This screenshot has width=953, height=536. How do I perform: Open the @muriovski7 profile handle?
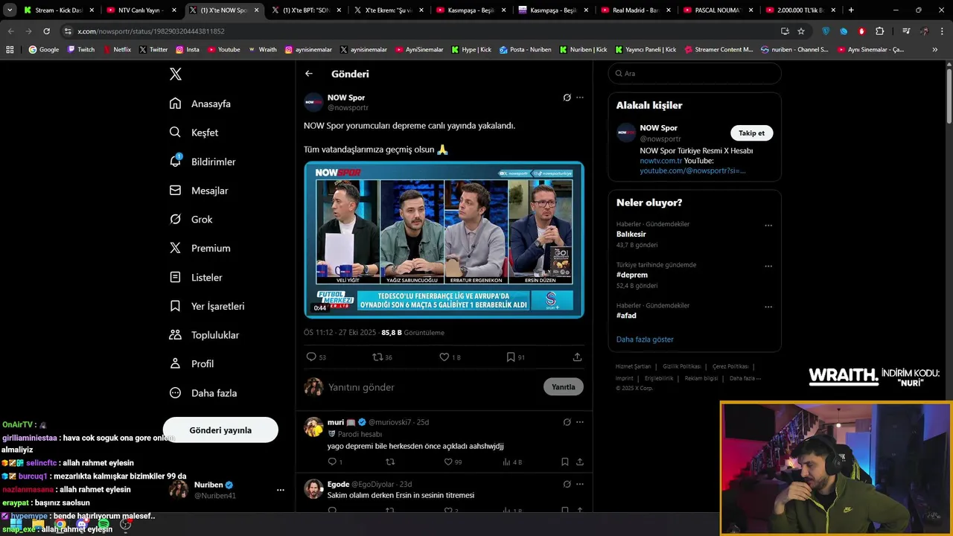389,422
